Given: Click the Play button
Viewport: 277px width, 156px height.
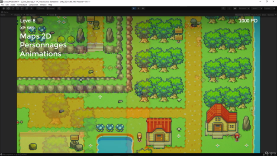Looking at the screenshot, I should 134,8.
